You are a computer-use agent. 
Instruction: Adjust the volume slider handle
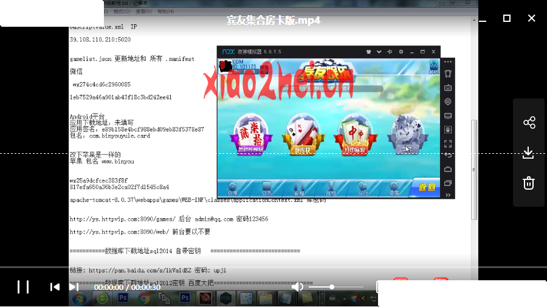332,287
